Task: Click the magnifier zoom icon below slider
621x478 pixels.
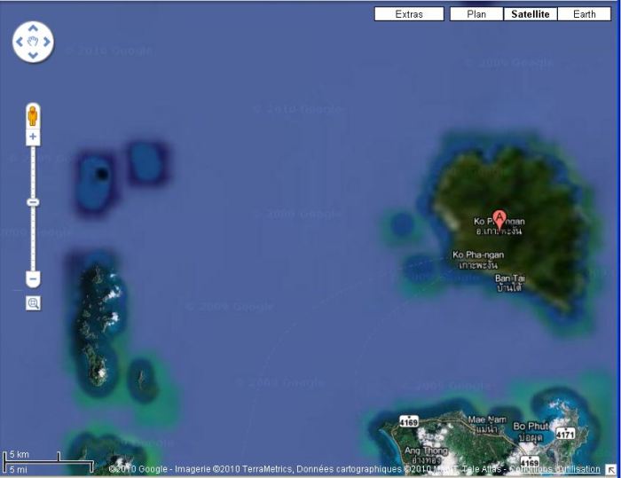Action: coord(33,303)
